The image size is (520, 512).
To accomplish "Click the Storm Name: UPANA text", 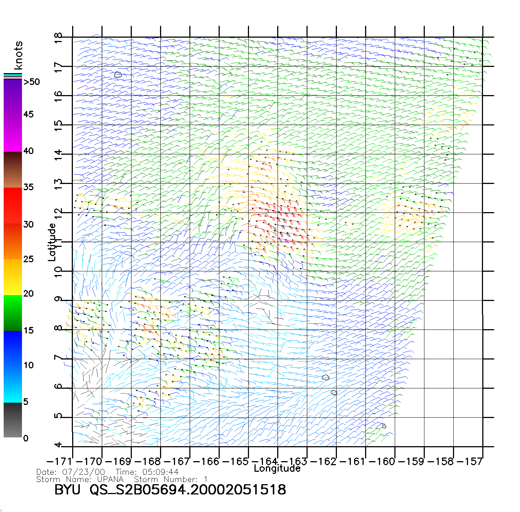I will pyautogui.click(x=80, y=479).
